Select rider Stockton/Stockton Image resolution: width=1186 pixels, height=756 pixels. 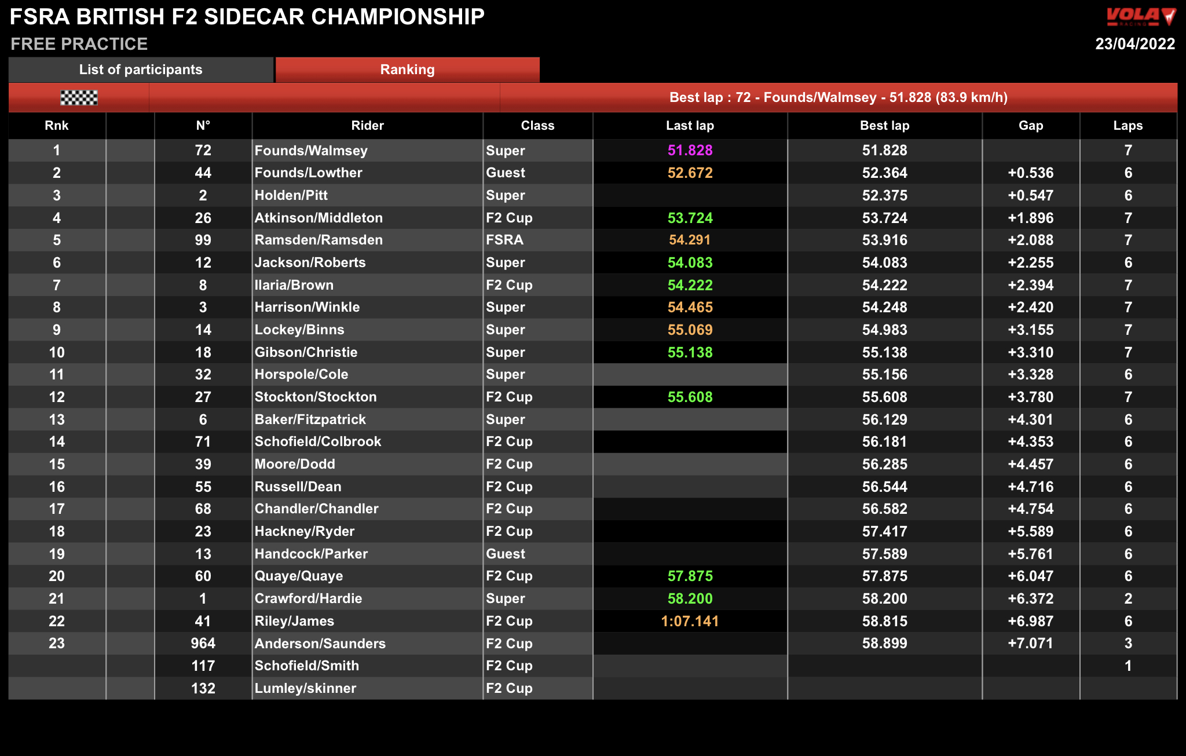316,397
